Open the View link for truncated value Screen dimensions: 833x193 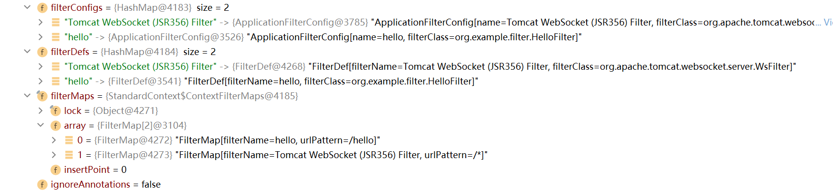828,22
